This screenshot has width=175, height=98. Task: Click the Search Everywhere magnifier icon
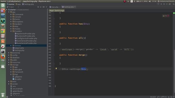(174, 4)
